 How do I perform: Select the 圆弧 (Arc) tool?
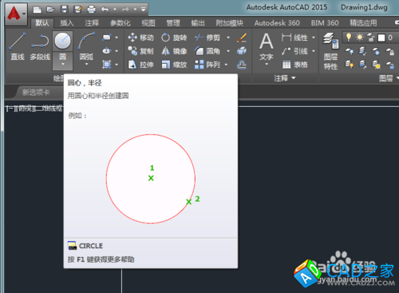coord(86,46)
